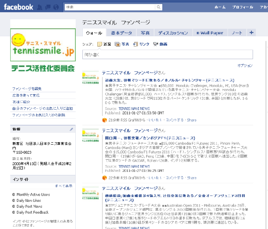Viewport: 268px width, 229px height.
Task: Open オプション wall options
Action: pyautogui.click(x=245, y=65)
